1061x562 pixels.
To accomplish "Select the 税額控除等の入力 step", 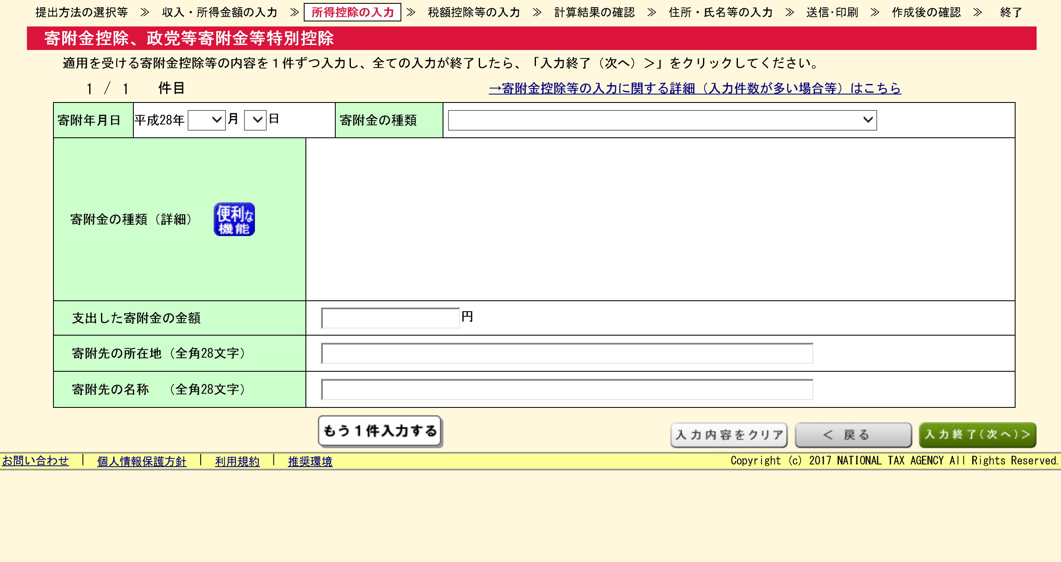I will click(x=474, y=12).
